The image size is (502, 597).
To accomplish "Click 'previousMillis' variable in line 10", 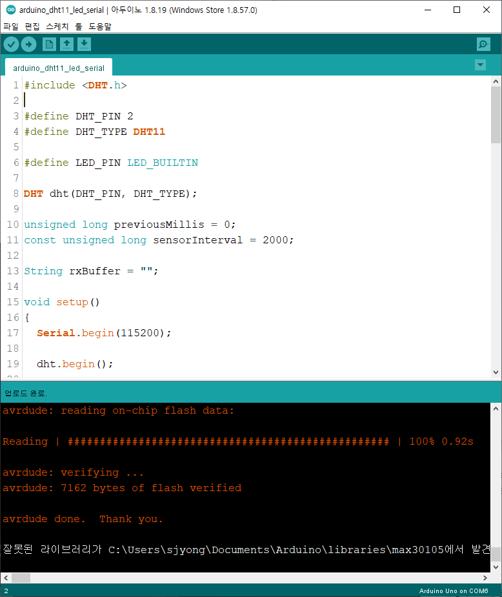I will (159, 225).
